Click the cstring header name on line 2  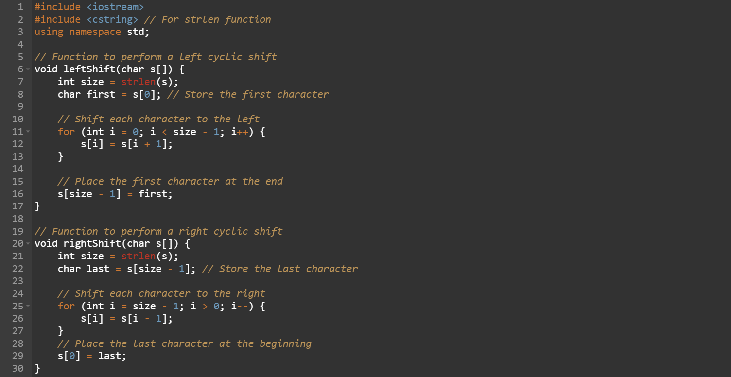pyautogui.click(x=112, y=19)
